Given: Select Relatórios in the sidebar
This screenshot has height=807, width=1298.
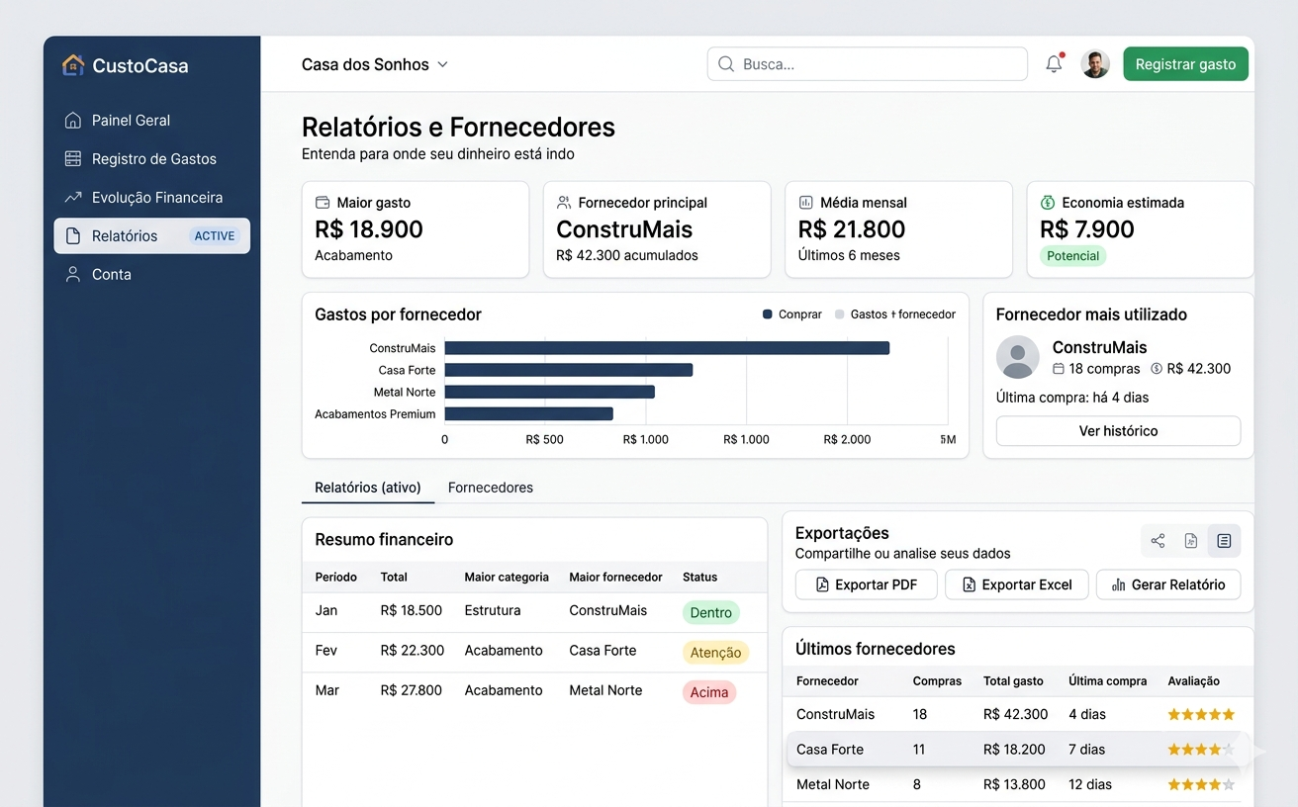Looking at the screenshot, I should (151, 235).
